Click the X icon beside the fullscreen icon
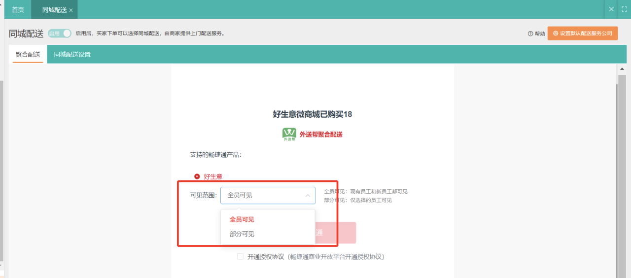631x278 pixels. (x=611, y=9)
